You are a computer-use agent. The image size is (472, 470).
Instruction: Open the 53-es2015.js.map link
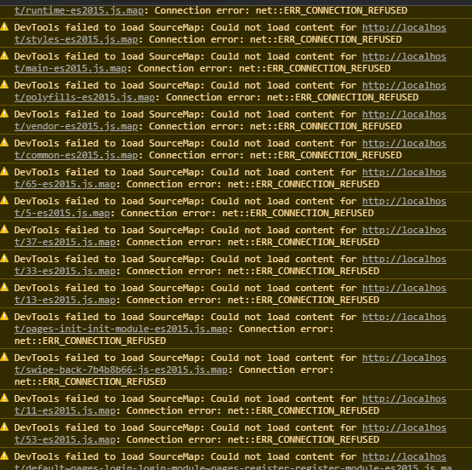[x=65, y=439]
